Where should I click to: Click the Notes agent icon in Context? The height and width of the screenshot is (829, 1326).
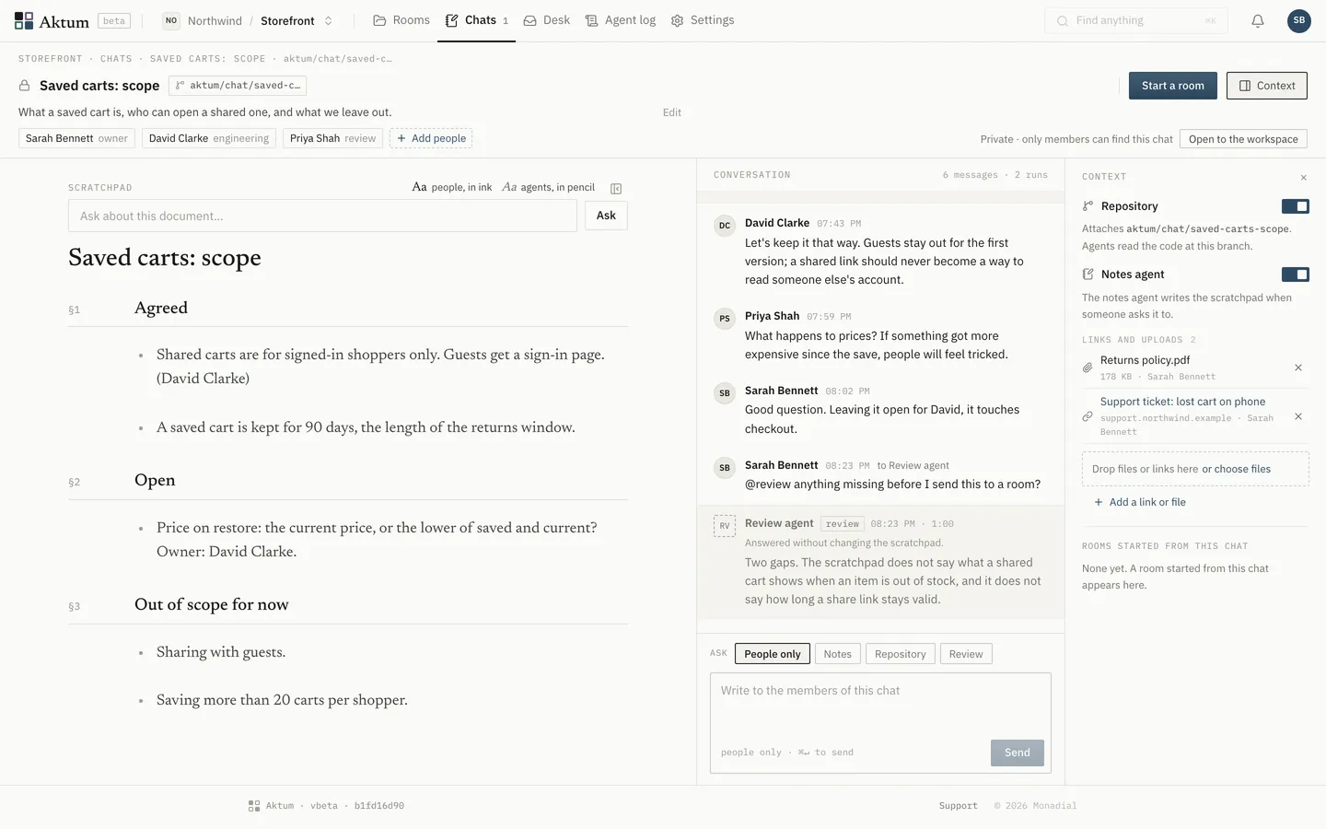click(x=1088, y=274)
